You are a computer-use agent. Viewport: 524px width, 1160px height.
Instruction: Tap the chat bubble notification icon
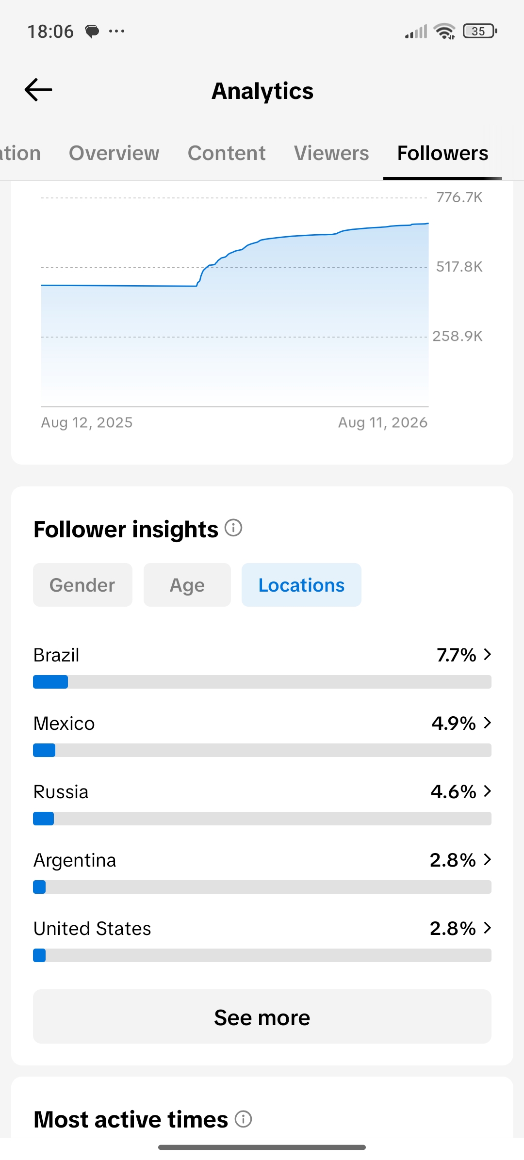(x=92, y=32)
